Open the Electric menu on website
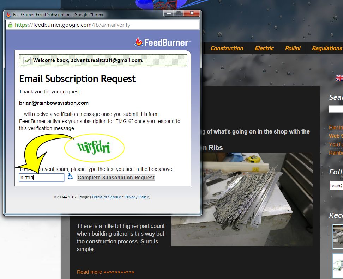Image resolution: width=343 pixels, height=279 pixels. (264, 48)
